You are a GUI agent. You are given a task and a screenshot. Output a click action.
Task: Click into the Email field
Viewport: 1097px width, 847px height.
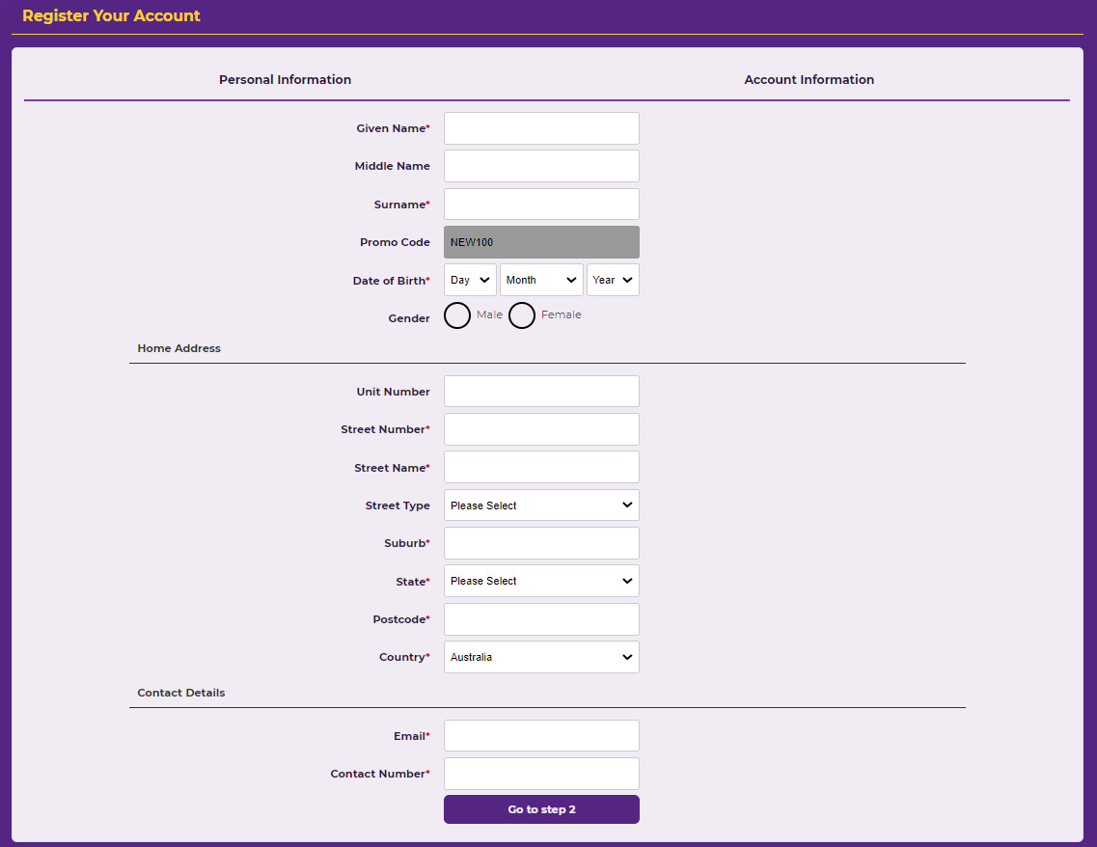click(x=541, y=736)
